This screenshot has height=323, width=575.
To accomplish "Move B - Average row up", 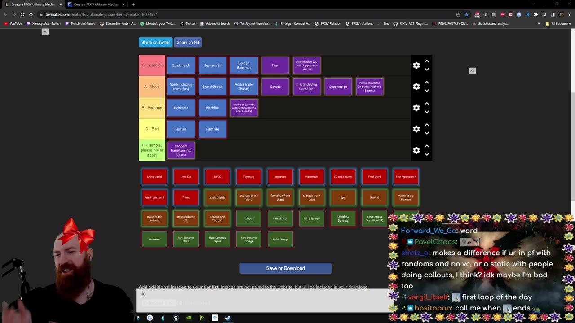I will 427,104.
